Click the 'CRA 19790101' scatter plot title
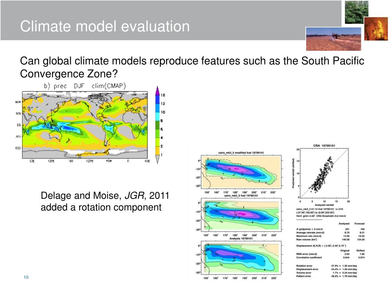Viewport: 389px width, 291px height. coord(324,145)
